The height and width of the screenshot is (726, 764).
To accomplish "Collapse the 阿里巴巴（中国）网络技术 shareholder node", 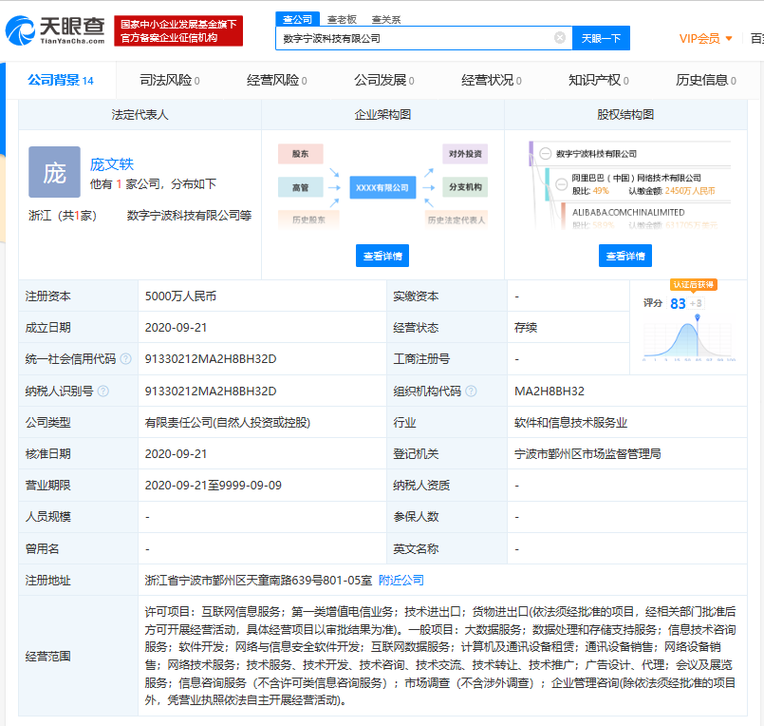I will coord(559,183).
